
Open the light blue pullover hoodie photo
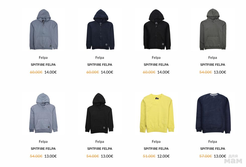43,113
